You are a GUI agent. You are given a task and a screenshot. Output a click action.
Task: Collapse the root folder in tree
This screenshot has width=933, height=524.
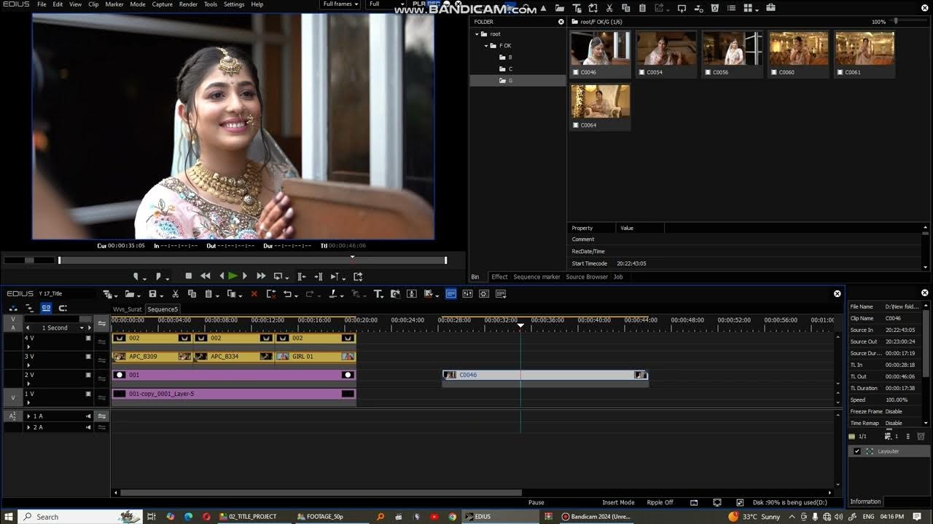click(x=477, y=34)
